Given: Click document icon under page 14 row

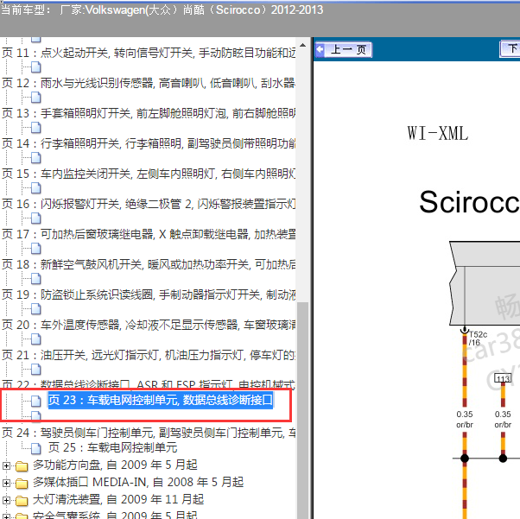Looking at the screenshot, I should point(35,158).
